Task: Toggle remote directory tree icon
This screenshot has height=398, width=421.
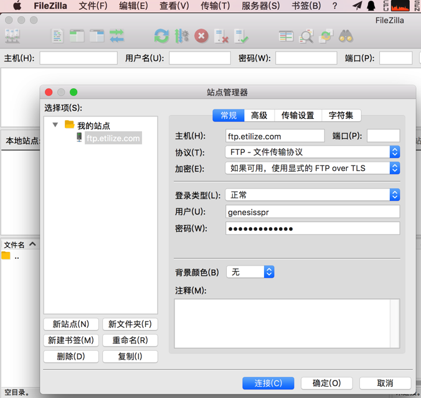Action: pos(97,36)
